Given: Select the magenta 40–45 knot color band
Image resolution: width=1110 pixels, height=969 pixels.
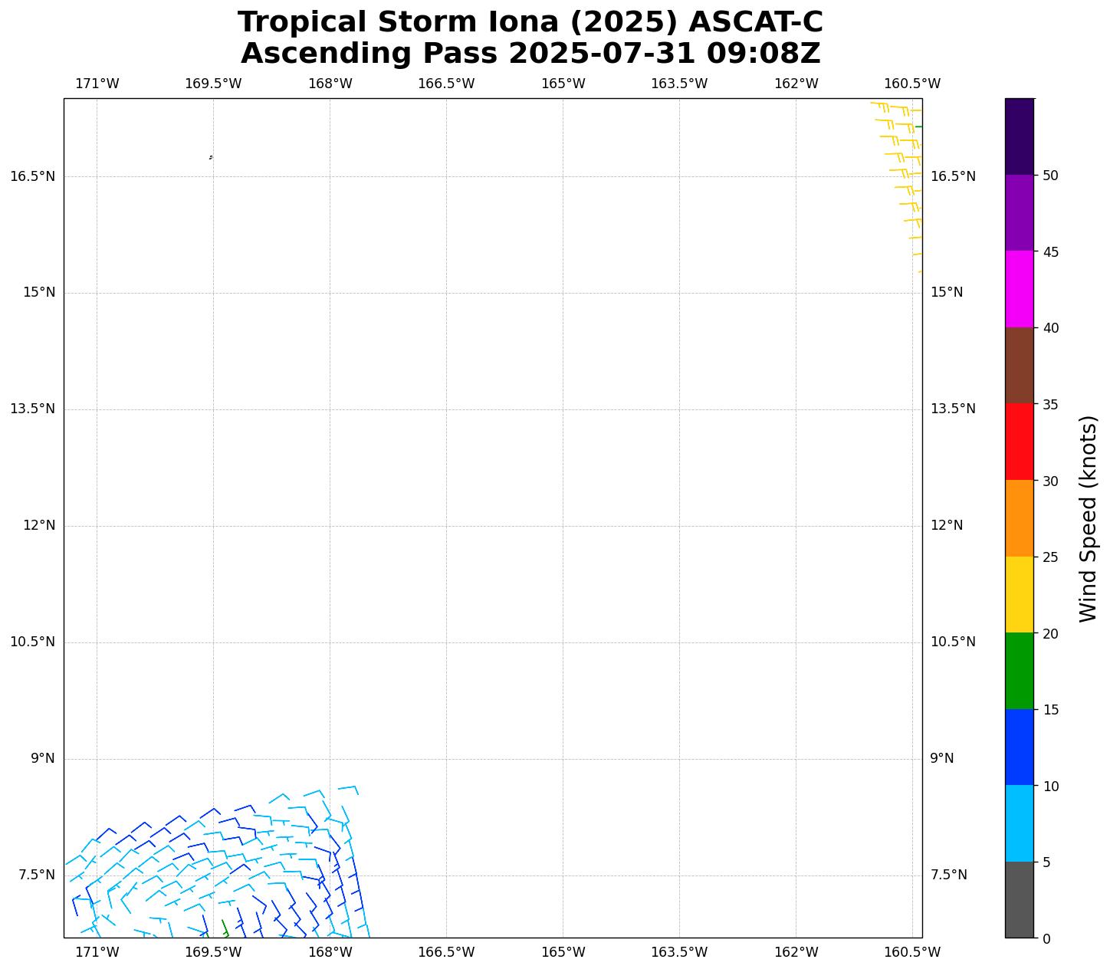Looking at the screenshot, I should click(1019, 289).
